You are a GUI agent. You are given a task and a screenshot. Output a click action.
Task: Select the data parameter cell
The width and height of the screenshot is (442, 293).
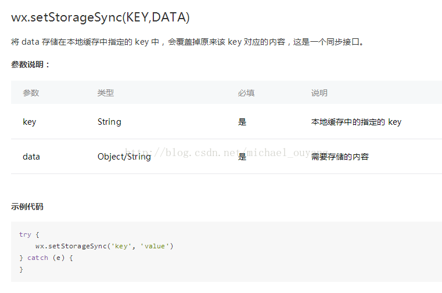click(31, 157)
